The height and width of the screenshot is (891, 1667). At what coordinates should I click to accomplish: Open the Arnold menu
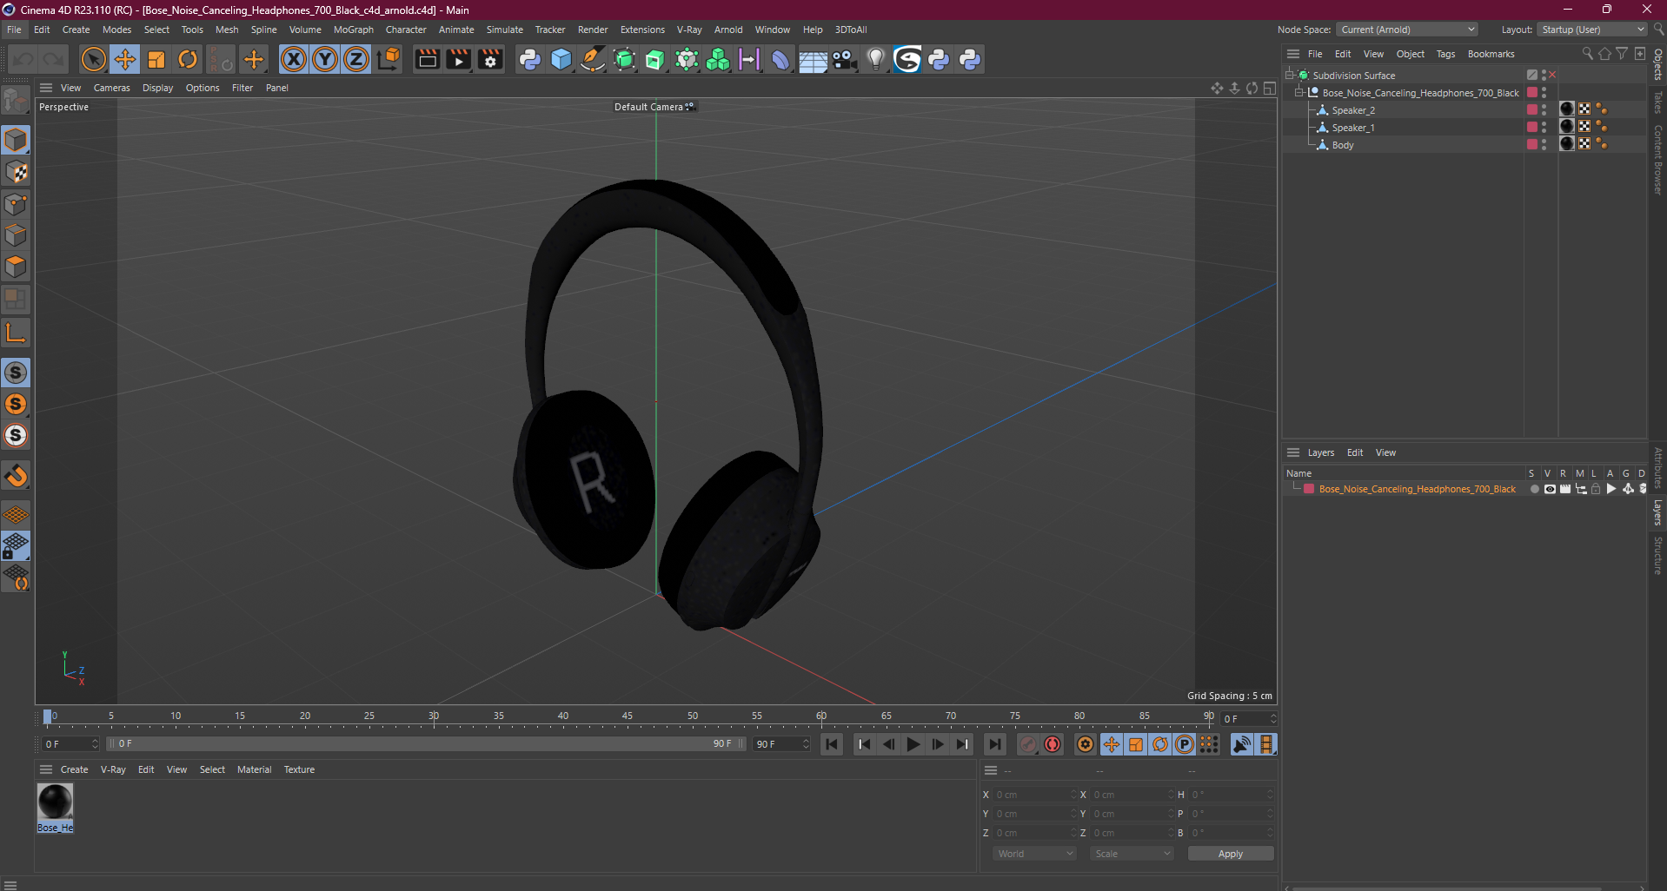(x=728, y=30)
